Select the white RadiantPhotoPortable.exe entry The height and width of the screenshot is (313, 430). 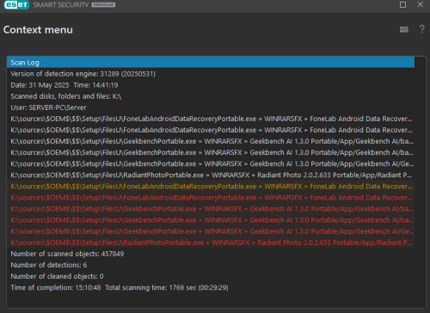(x=211, y=175)
